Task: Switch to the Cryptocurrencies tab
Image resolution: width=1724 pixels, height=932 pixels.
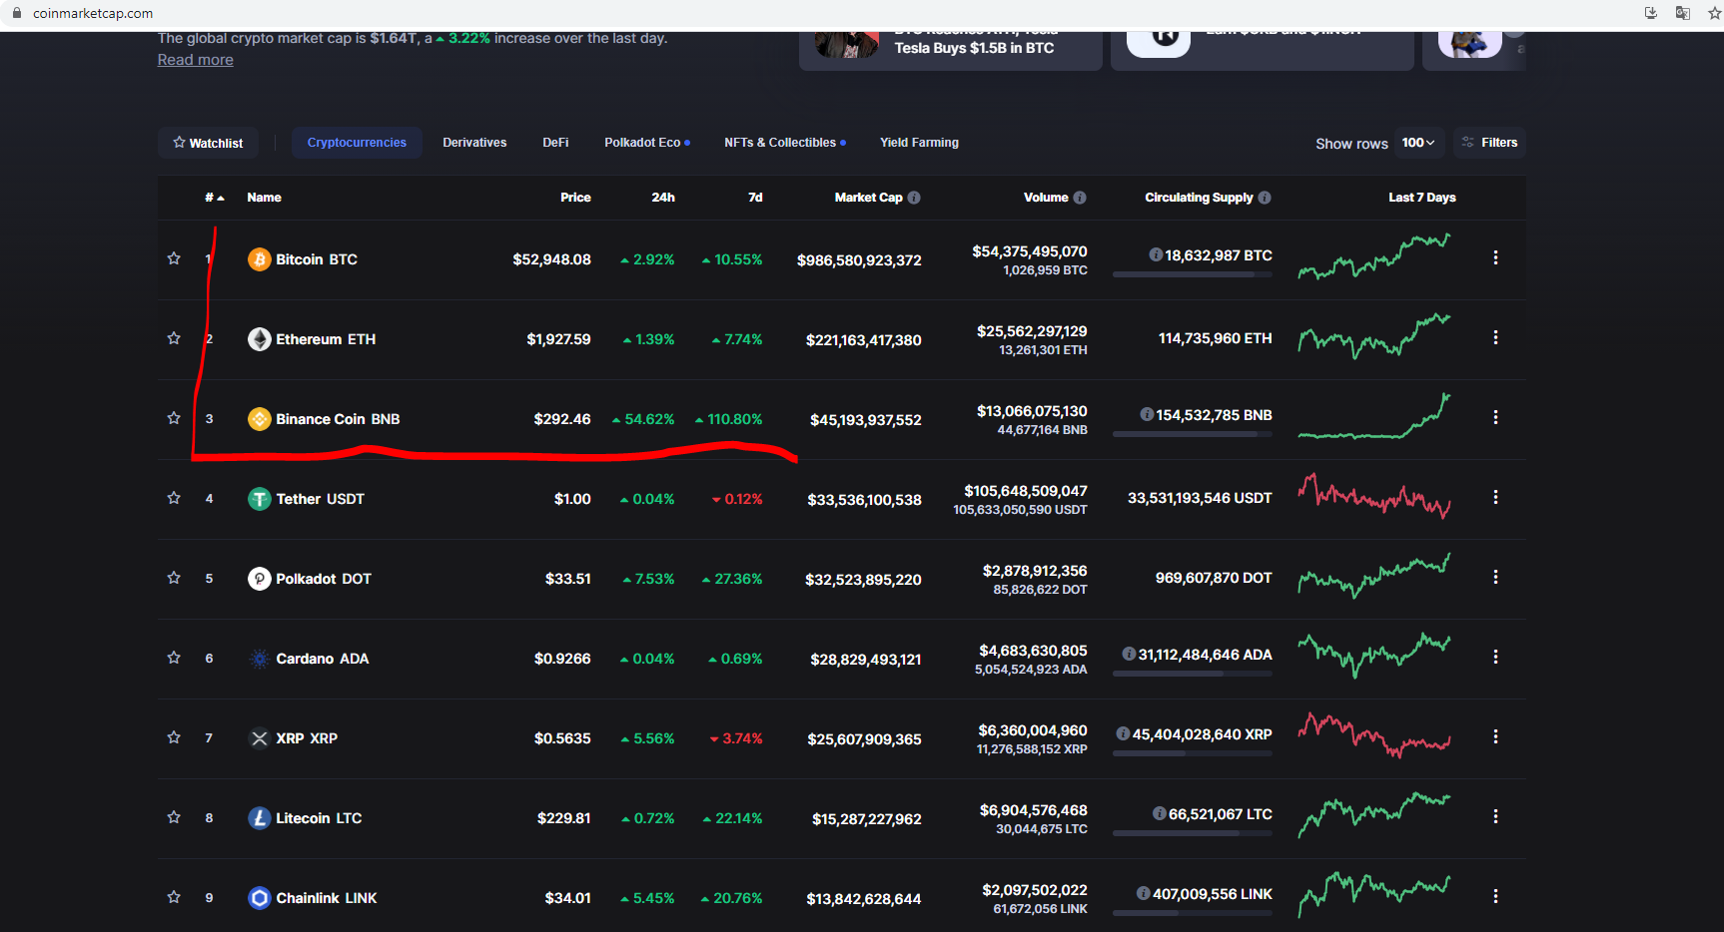Action: point(357,143)
